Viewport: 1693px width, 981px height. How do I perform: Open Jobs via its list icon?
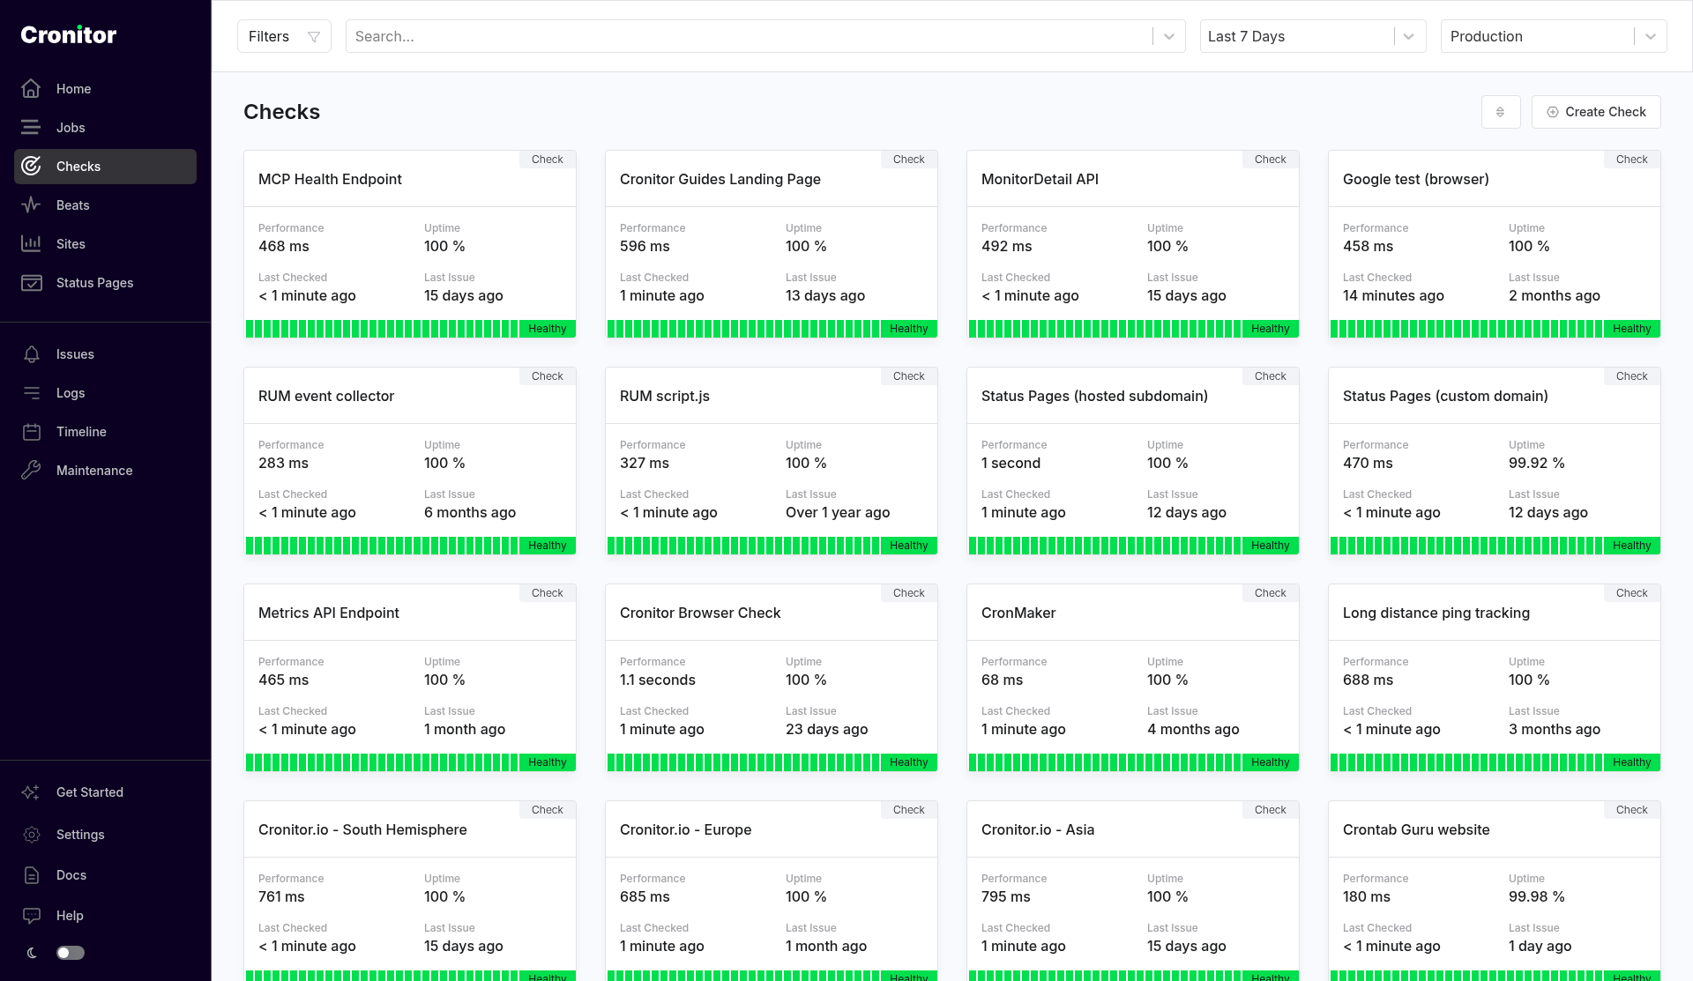point(31,128)
